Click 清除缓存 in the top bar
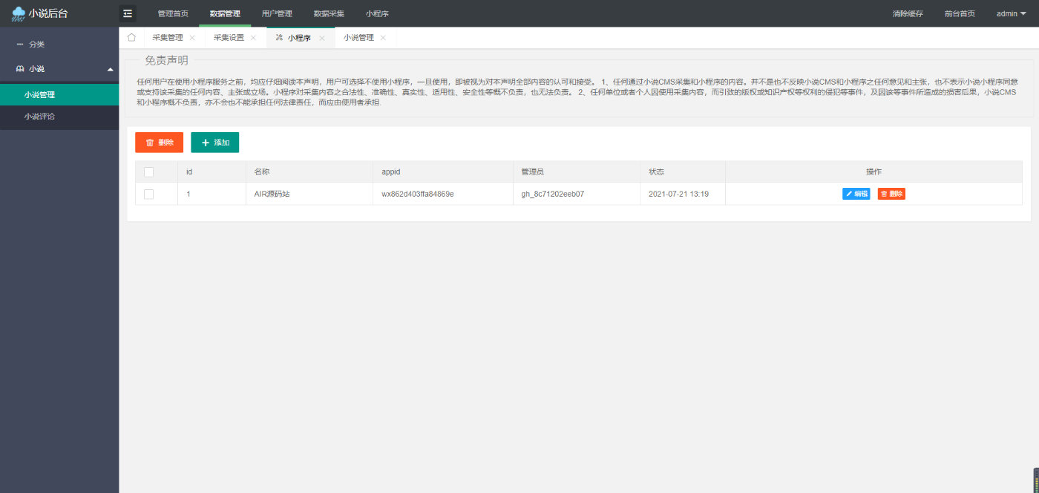 (x=908, y=13)
